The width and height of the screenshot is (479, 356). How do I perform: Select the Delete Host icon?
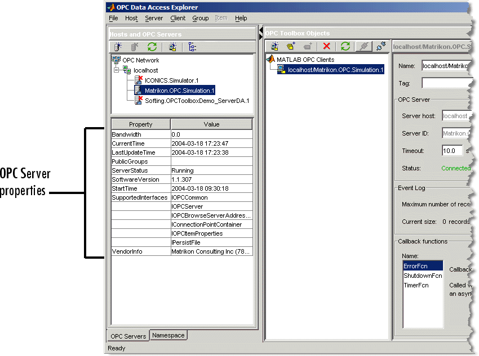[135, 46]
